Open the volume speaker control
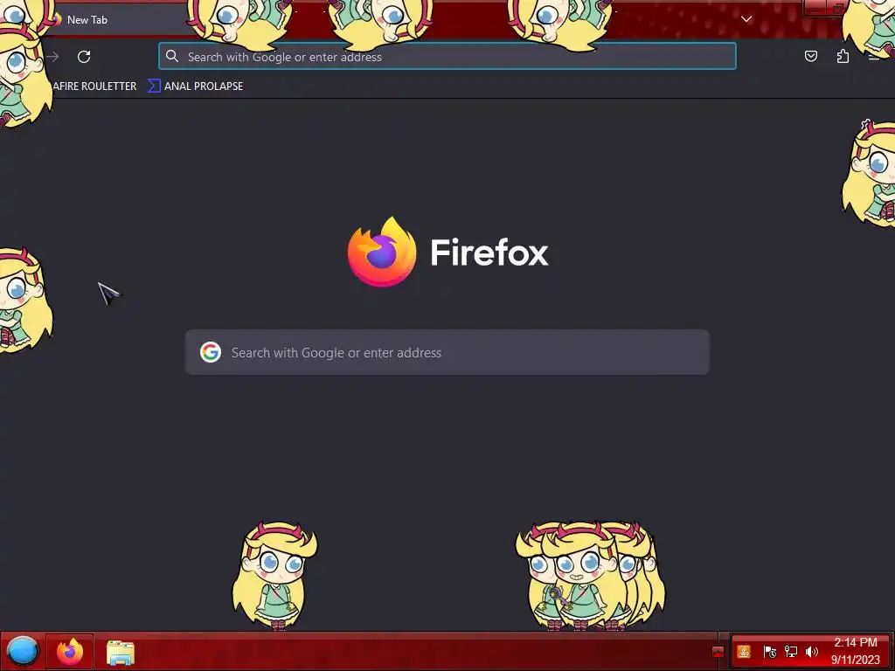The width and height of the screenshot is (895, 671). 811,652
